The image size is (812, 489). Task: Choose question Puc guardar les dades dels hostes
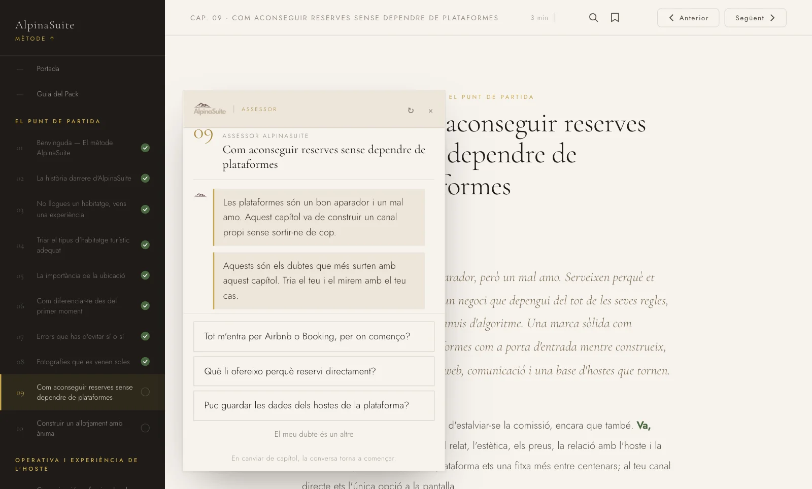pyautogui.click(x=314, y=405)
